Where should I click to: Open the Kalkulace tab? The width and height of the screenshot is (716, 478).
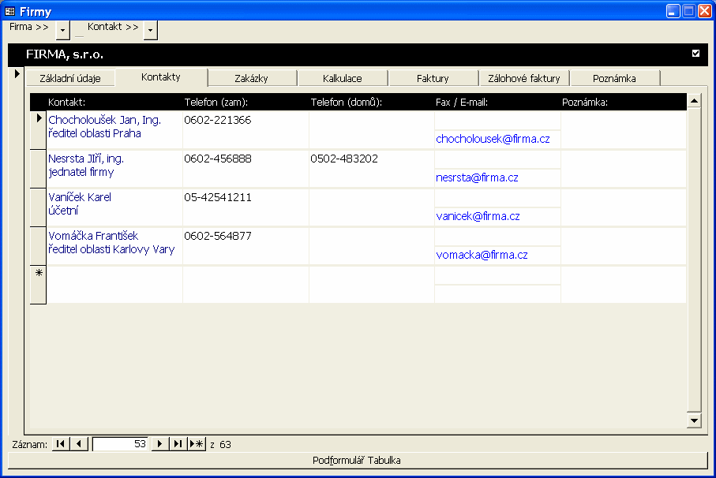[343, 78]
